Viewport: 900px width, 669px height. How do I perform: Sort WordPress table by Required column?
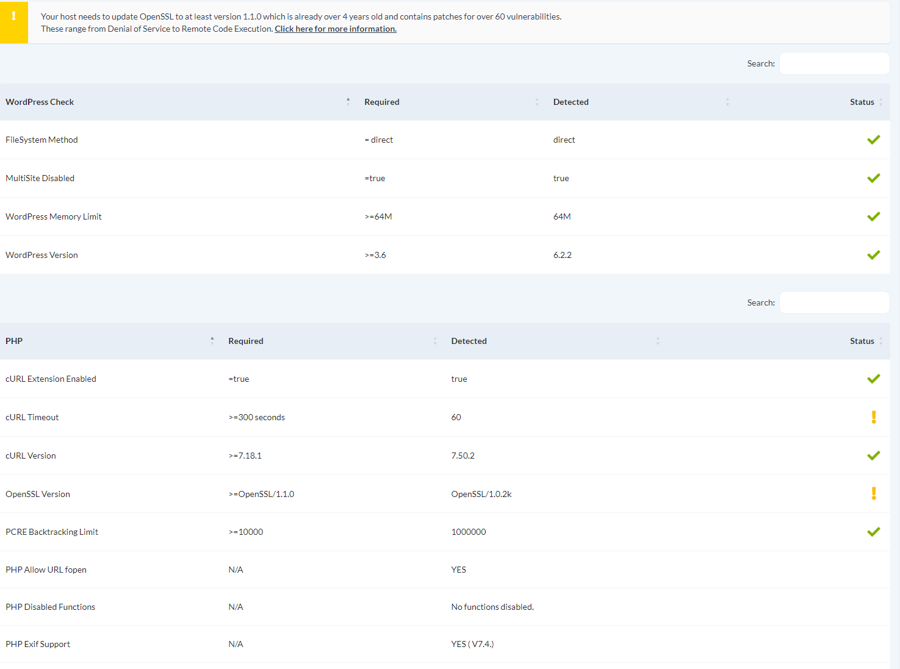pyautogui.click(x=453, y=102)
